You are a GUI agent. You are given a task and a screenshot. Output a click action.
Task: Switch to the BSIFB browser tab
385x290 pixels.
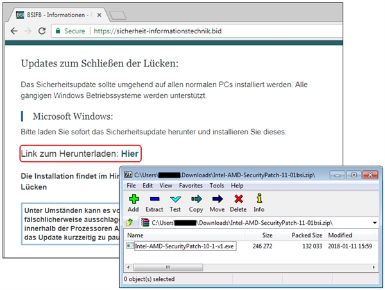coord(56,14)
